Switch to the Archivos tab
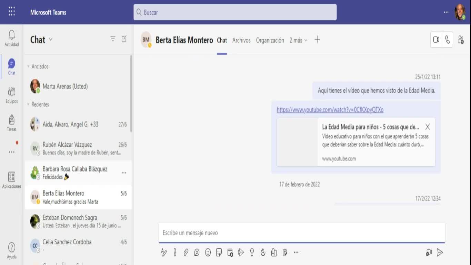The width and height of the screenshot is (471, 265). (241, 40)
